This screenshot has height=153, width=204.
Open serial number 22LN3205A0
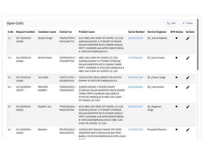coord(135,38)
